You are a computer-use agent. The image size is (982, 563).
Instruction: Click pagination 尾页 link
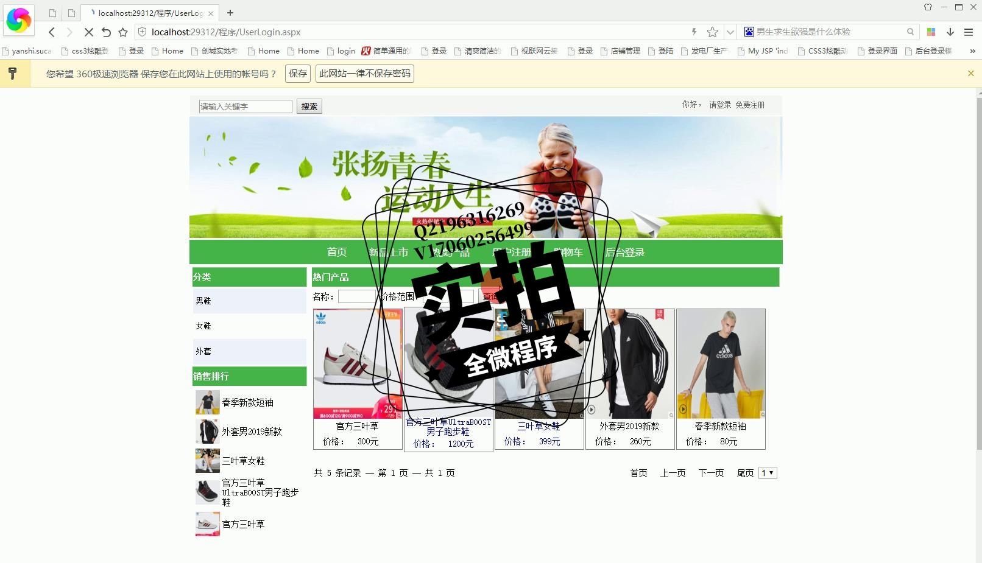(746, 473)
